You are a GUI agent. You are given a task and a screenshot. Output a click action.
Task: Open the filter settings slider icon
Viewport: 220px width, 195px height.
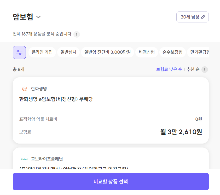19,52
